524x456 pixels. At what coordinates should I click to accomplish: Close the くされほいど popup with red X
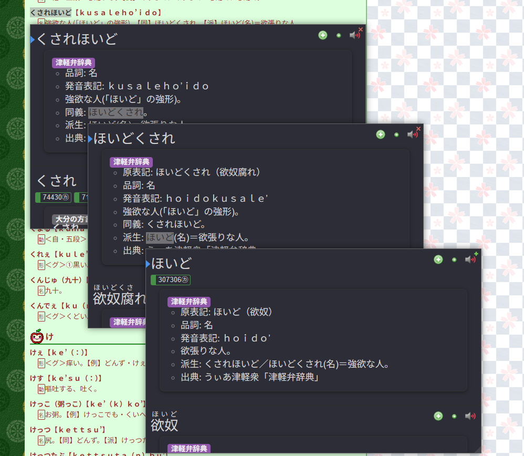click(361, 29)
